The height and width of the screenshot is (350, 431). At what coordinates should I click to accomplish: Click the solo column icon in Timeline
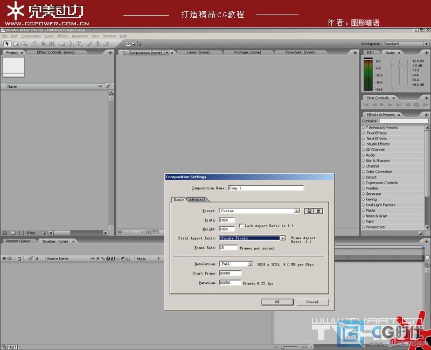pyautogui.click(x=15, y=258)
